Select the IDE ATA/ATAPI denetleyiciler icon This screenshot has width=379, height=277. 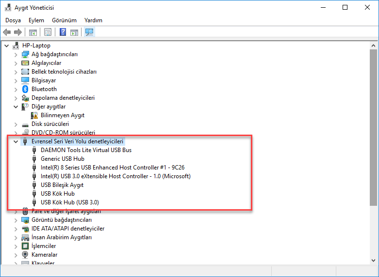25,229
